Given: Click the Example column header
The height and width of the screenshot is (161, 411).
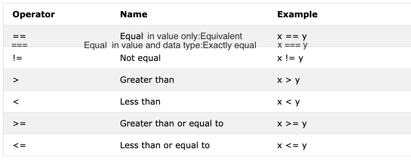Looking at the screenshot, I should [x=297, y=15].
